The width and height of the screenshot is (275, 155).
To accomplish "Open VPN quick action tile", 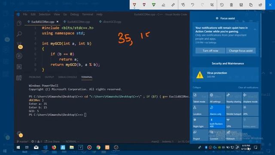I will tap(234, 122).
